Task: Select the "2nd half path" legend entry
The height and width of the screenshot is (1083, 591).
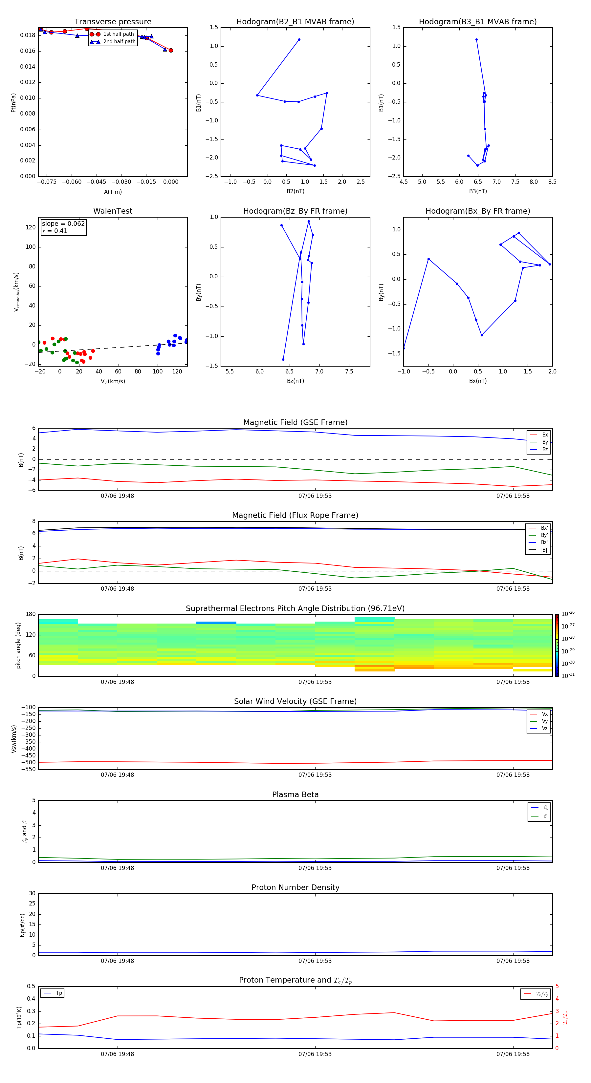Action: 112,42
